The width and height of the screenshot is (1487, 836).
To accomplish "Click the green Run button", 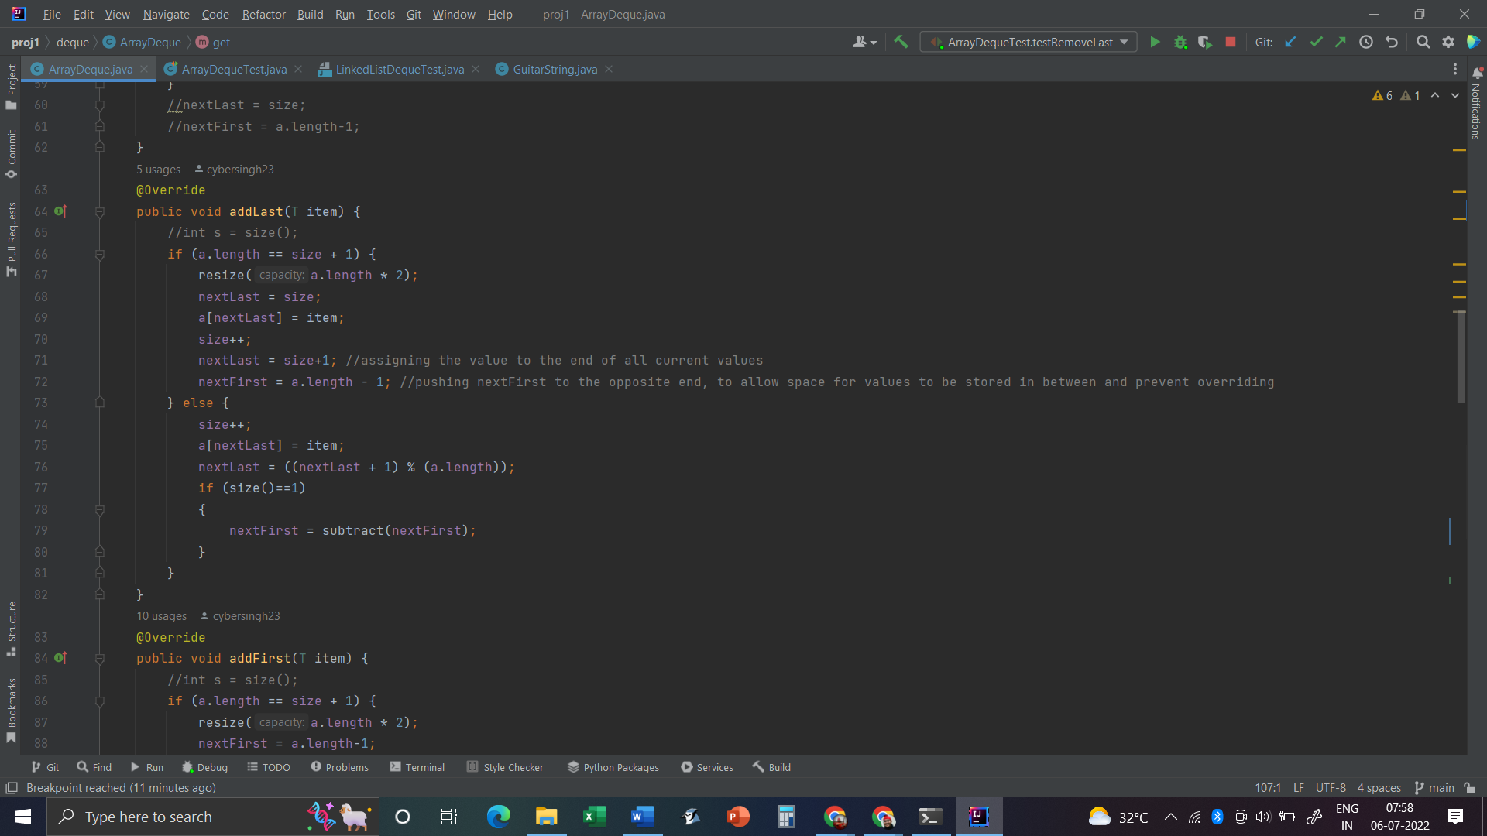I will tap(1155, 43).
